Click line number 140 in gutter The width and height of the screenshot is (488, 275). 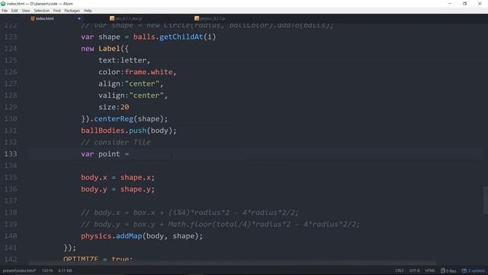10,236
